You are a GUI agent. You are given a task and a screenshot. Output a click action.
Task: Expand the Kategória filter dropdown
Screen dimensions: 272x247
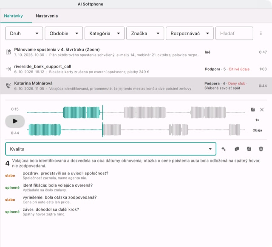point(105,33)
